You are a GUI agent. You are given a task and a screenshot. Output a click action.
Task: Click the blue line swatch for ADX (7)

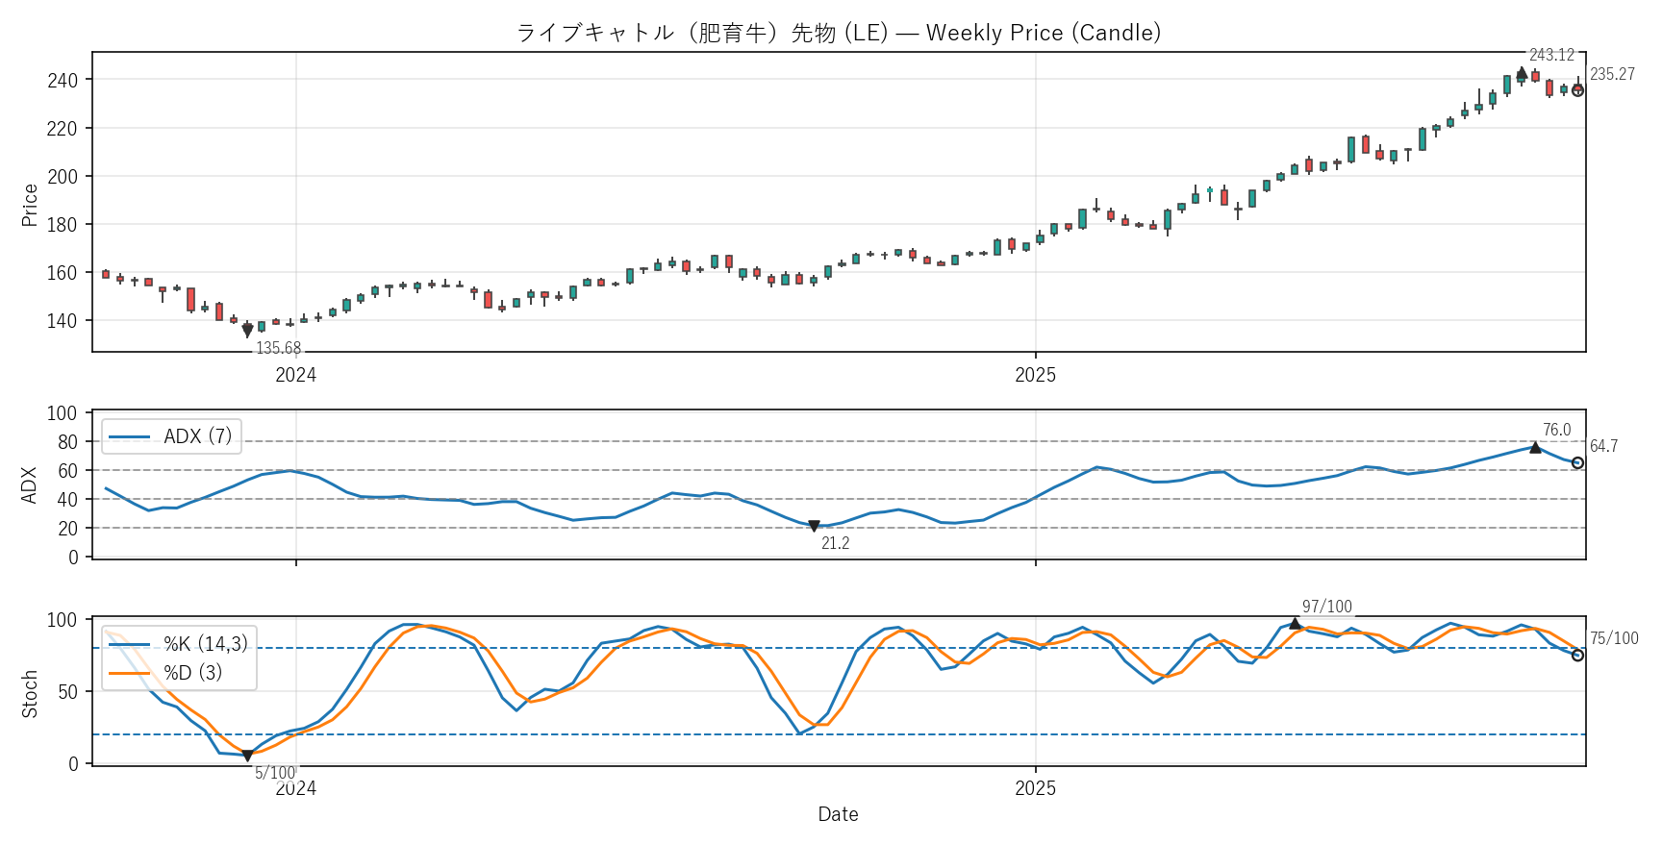click(x=129, y=436)
